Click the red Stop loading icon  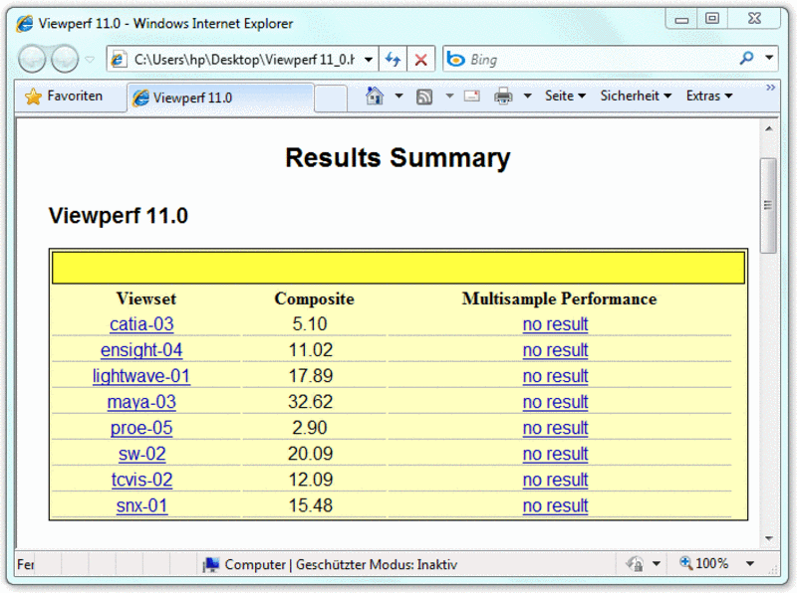[420, 60]
